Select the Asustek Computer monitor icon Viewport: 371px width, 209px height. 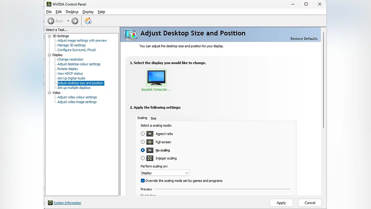(x=156, y=77)
